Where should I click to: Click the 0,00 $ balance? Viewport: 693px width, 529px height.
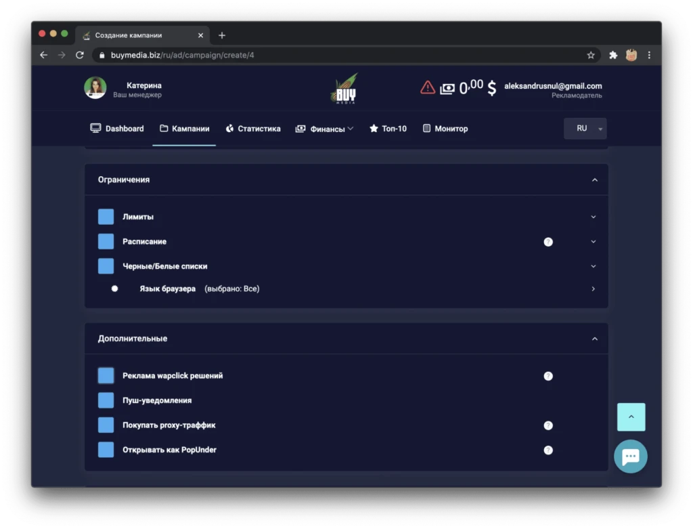pyautogui.click(x=477, y=87)
